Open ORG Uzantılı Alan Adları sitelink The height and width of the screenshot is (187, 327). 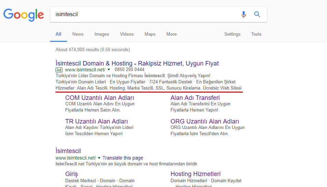205,121
